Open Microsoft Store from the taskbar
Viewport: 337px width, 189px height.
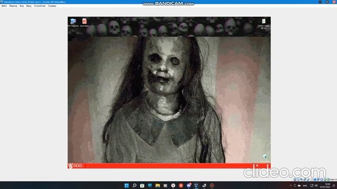click(142, 185)
